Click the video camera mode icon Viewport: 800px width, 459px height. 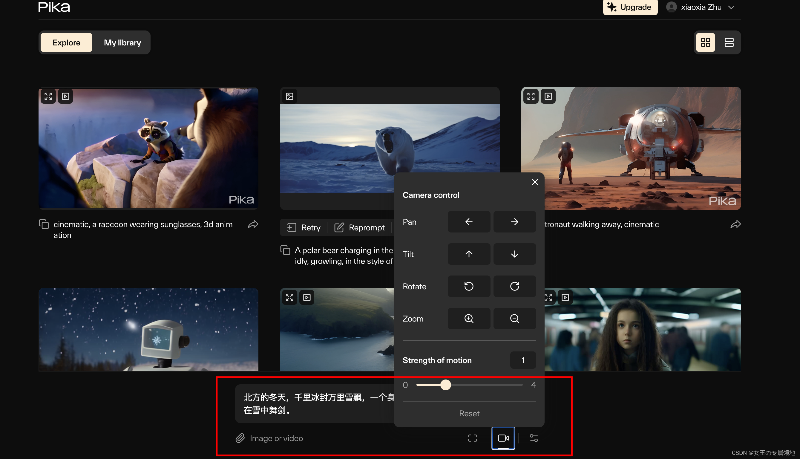click(503, 438)
